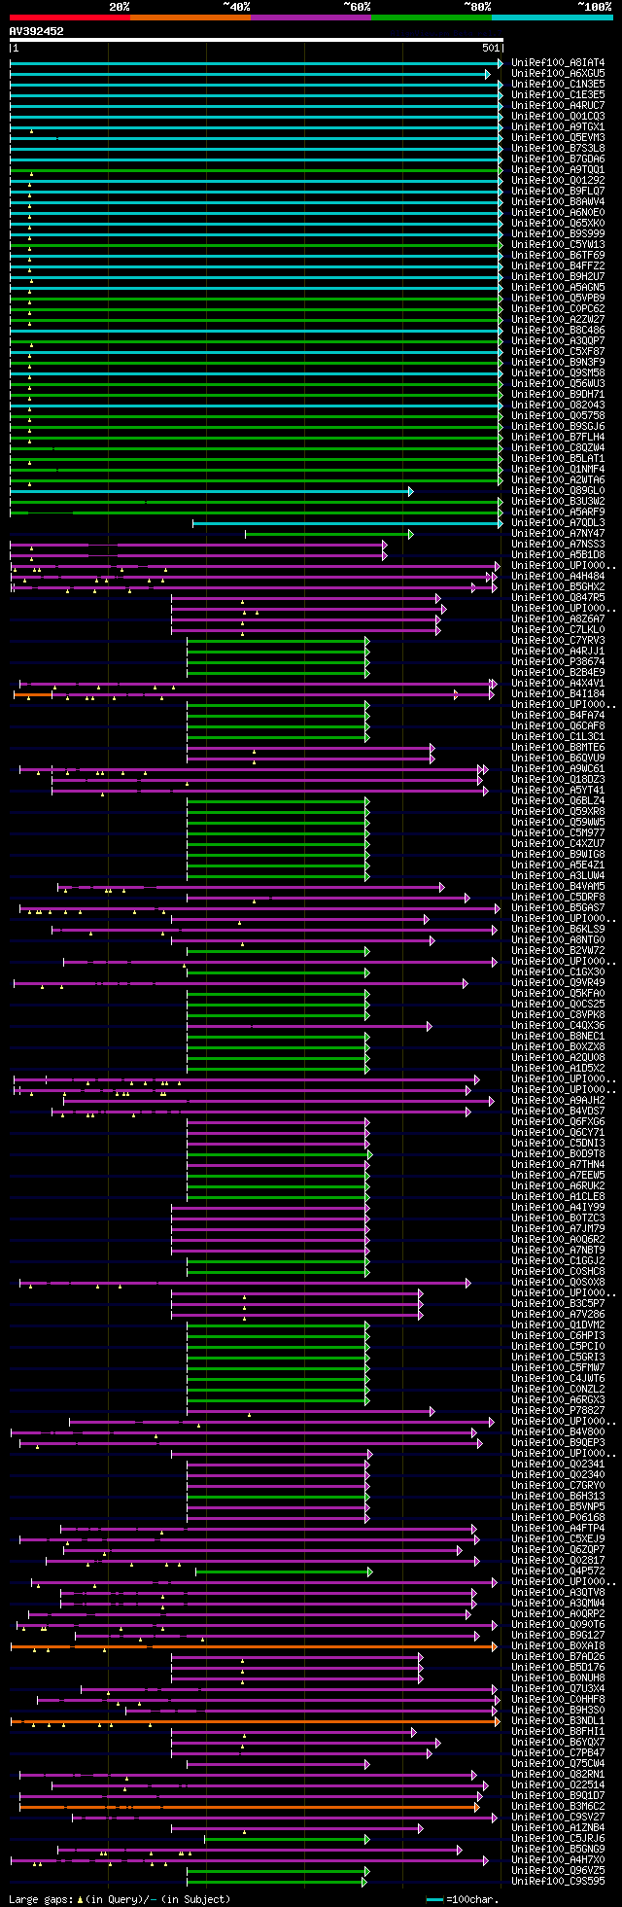The image size is (622, 1907).
Task: Select UniRef100_A3QTV8 label
Action: coord(558,1593)
